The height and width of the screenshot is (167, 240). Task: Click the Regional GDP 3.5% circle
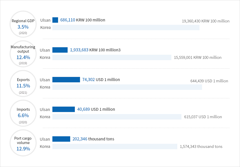(x=23, y=24)
